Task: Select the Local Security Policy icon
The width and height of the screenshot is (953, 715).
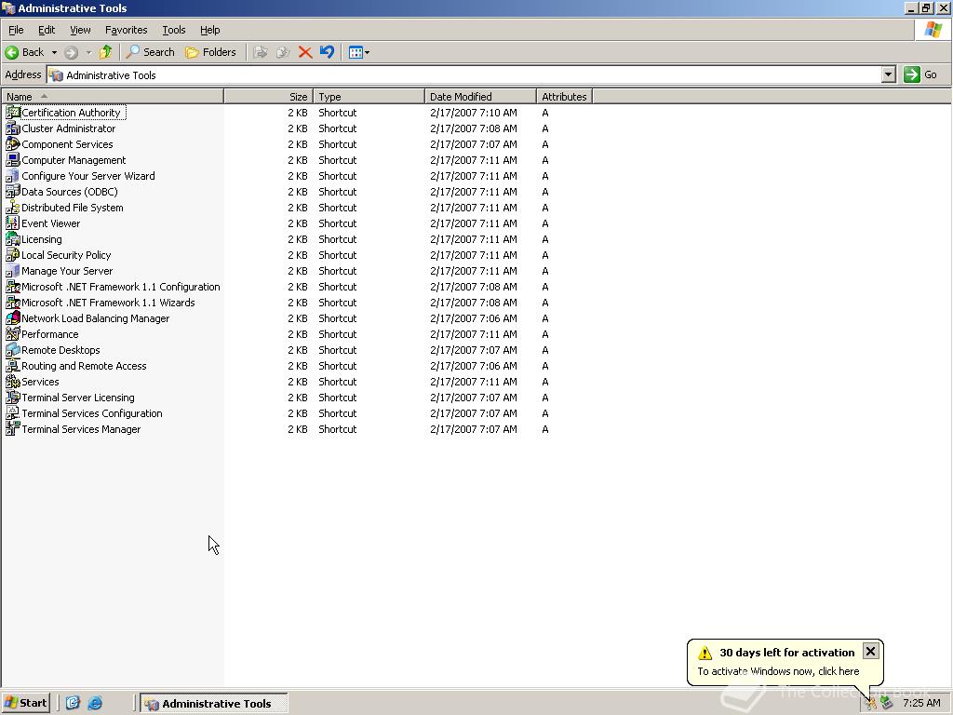Action: click(12, 255)
